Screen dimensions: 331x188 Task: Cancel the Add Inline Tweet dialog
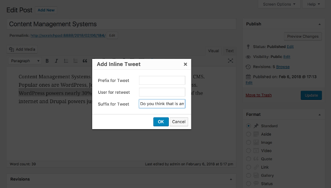(x=179, y=122)
